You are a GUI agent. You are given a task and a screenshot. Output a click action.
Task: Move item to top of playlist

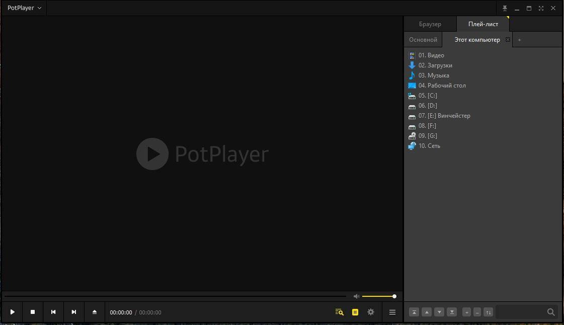(x=414, y=312)
